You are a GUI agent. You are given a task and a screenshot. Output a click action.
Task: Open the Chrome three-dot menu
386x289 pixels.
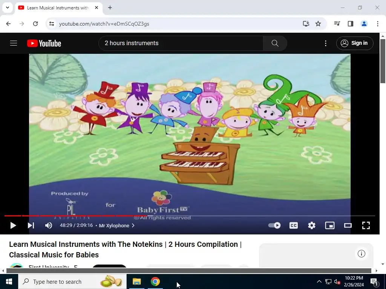pyautogui.click(x=377, y=24)
